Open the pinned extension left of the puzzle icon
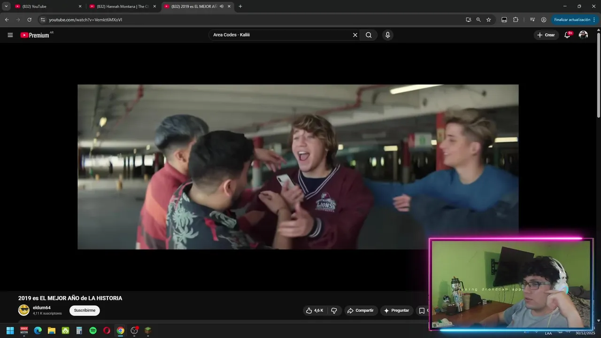Viewport: 601px width, 338px height. point(504,20)
